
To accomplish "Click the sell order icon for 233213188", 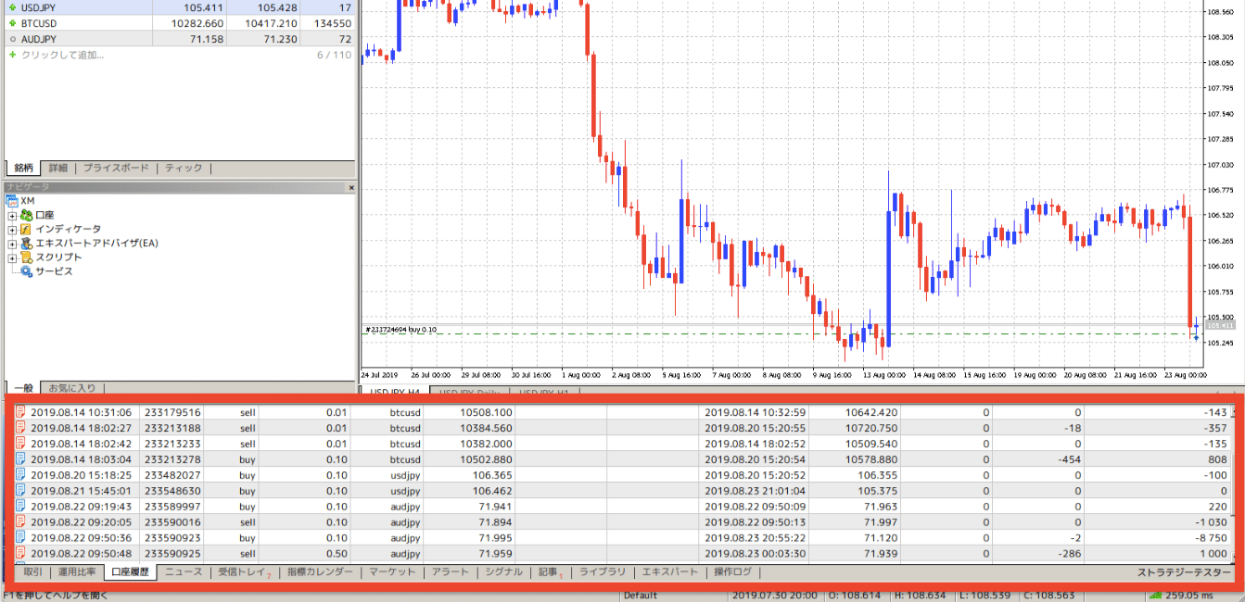I will [x=20, y=428].
